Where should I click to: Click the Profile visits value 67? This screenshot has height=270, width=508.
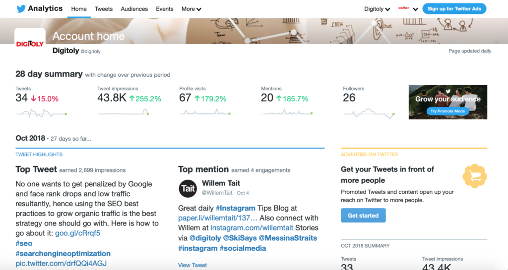185,98
